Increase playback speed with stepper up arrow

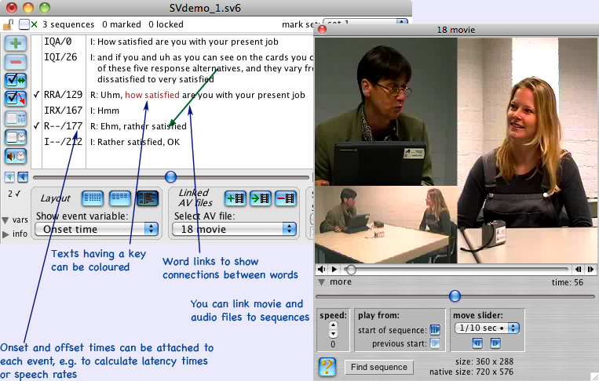click(x=333, y=325)
